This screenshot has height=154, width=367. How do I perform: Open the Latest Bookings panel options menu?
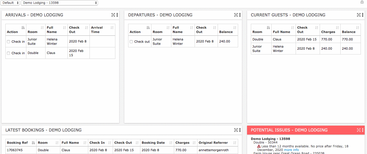pyautogui.click(x=240, y=130)
